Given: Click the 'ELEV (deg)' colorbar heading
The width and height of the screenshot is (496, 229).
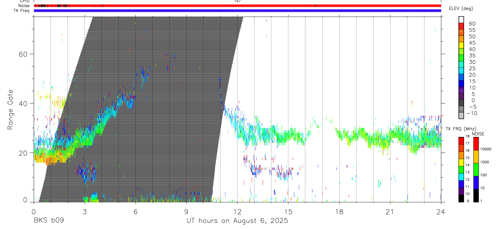Looking at the screenshot, I should 461,8.
